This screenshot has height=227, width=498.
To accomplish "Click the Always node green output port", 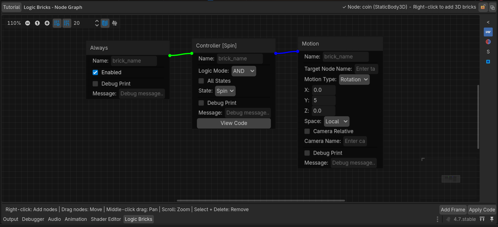I will tap(170, 56).
